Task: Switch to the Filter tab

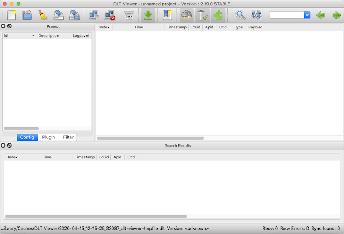Action: [x=68, y=137]
